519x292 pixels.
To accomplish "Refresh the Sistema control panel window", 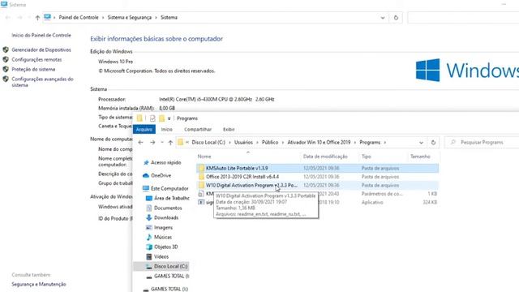I will click(x=396, y=18).
